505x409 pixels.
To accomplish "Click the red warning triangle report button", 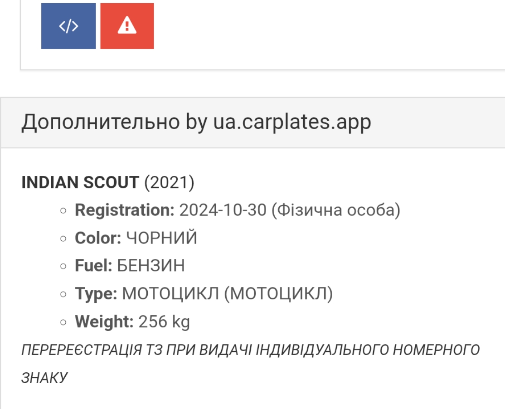I will (127, 26).
